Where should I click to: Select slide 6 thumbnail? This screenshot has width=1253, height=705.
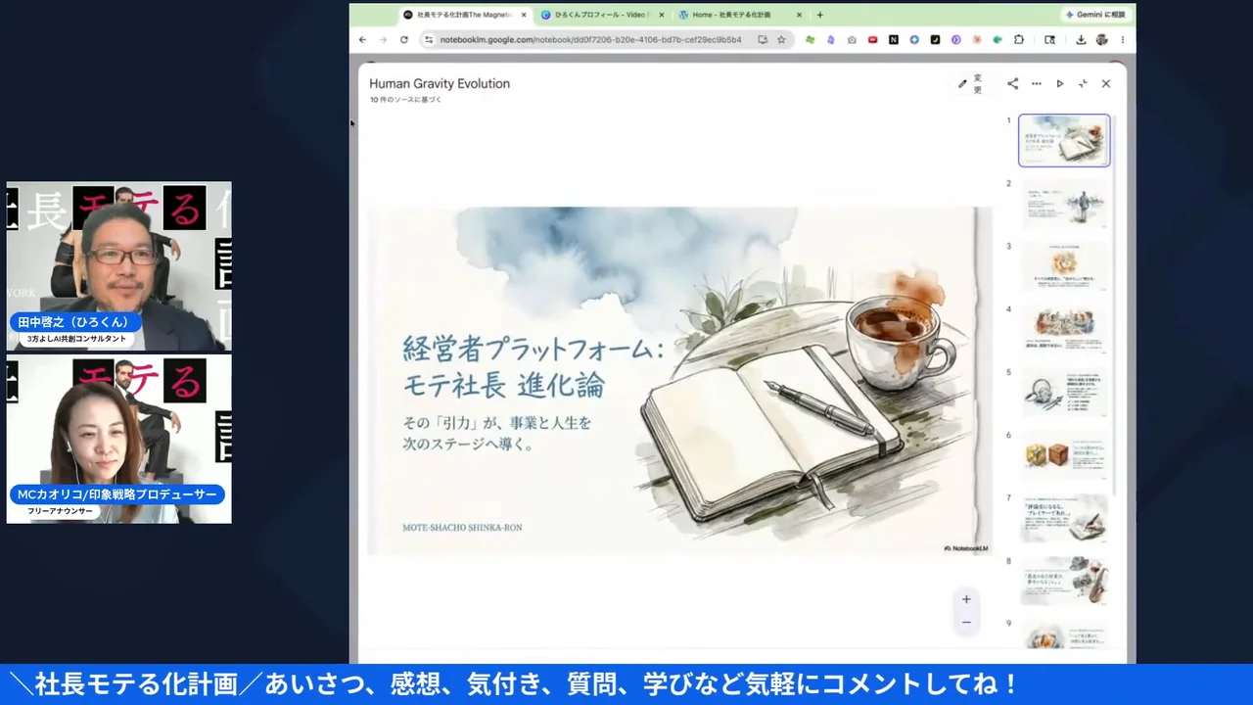(x=1064, y=455)
